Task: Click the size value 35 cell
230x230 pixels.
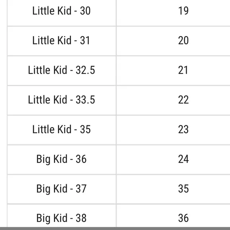Action: (173, 189)
